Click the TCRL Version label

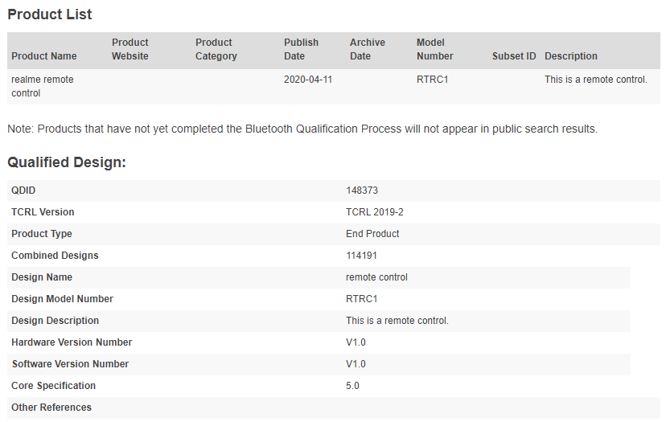tap(43, 212)
